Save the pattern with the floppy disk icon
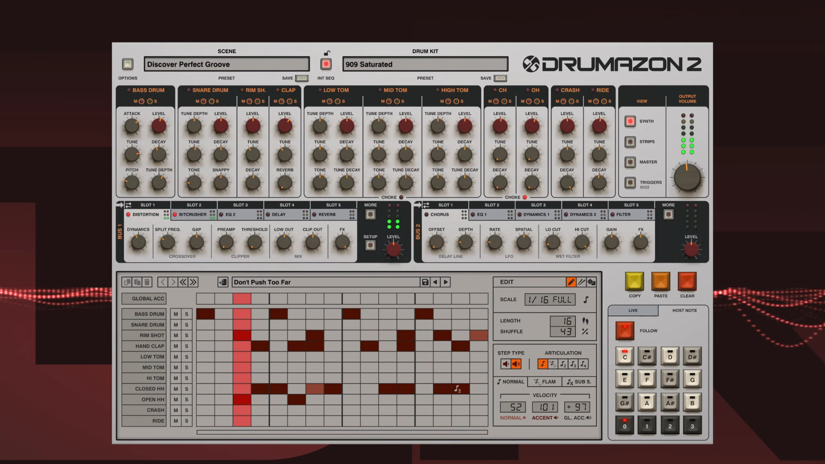Viewport: 825px width, 464px height. (x=425, y=282)
